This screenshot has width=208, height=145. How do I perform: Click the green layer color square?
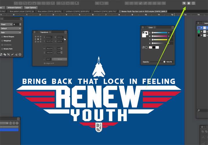[199, 31]
